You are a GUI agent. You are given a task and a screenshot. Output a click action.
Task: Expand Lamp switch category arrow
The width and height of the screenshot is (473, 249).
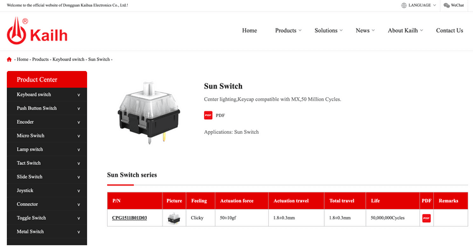[79, 149]
